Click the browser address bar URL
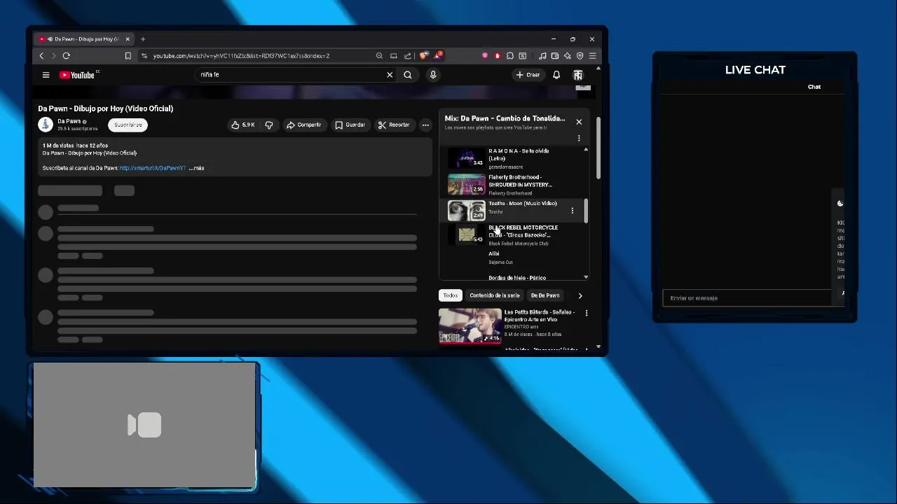897x504 pixels. coord(241,56)
